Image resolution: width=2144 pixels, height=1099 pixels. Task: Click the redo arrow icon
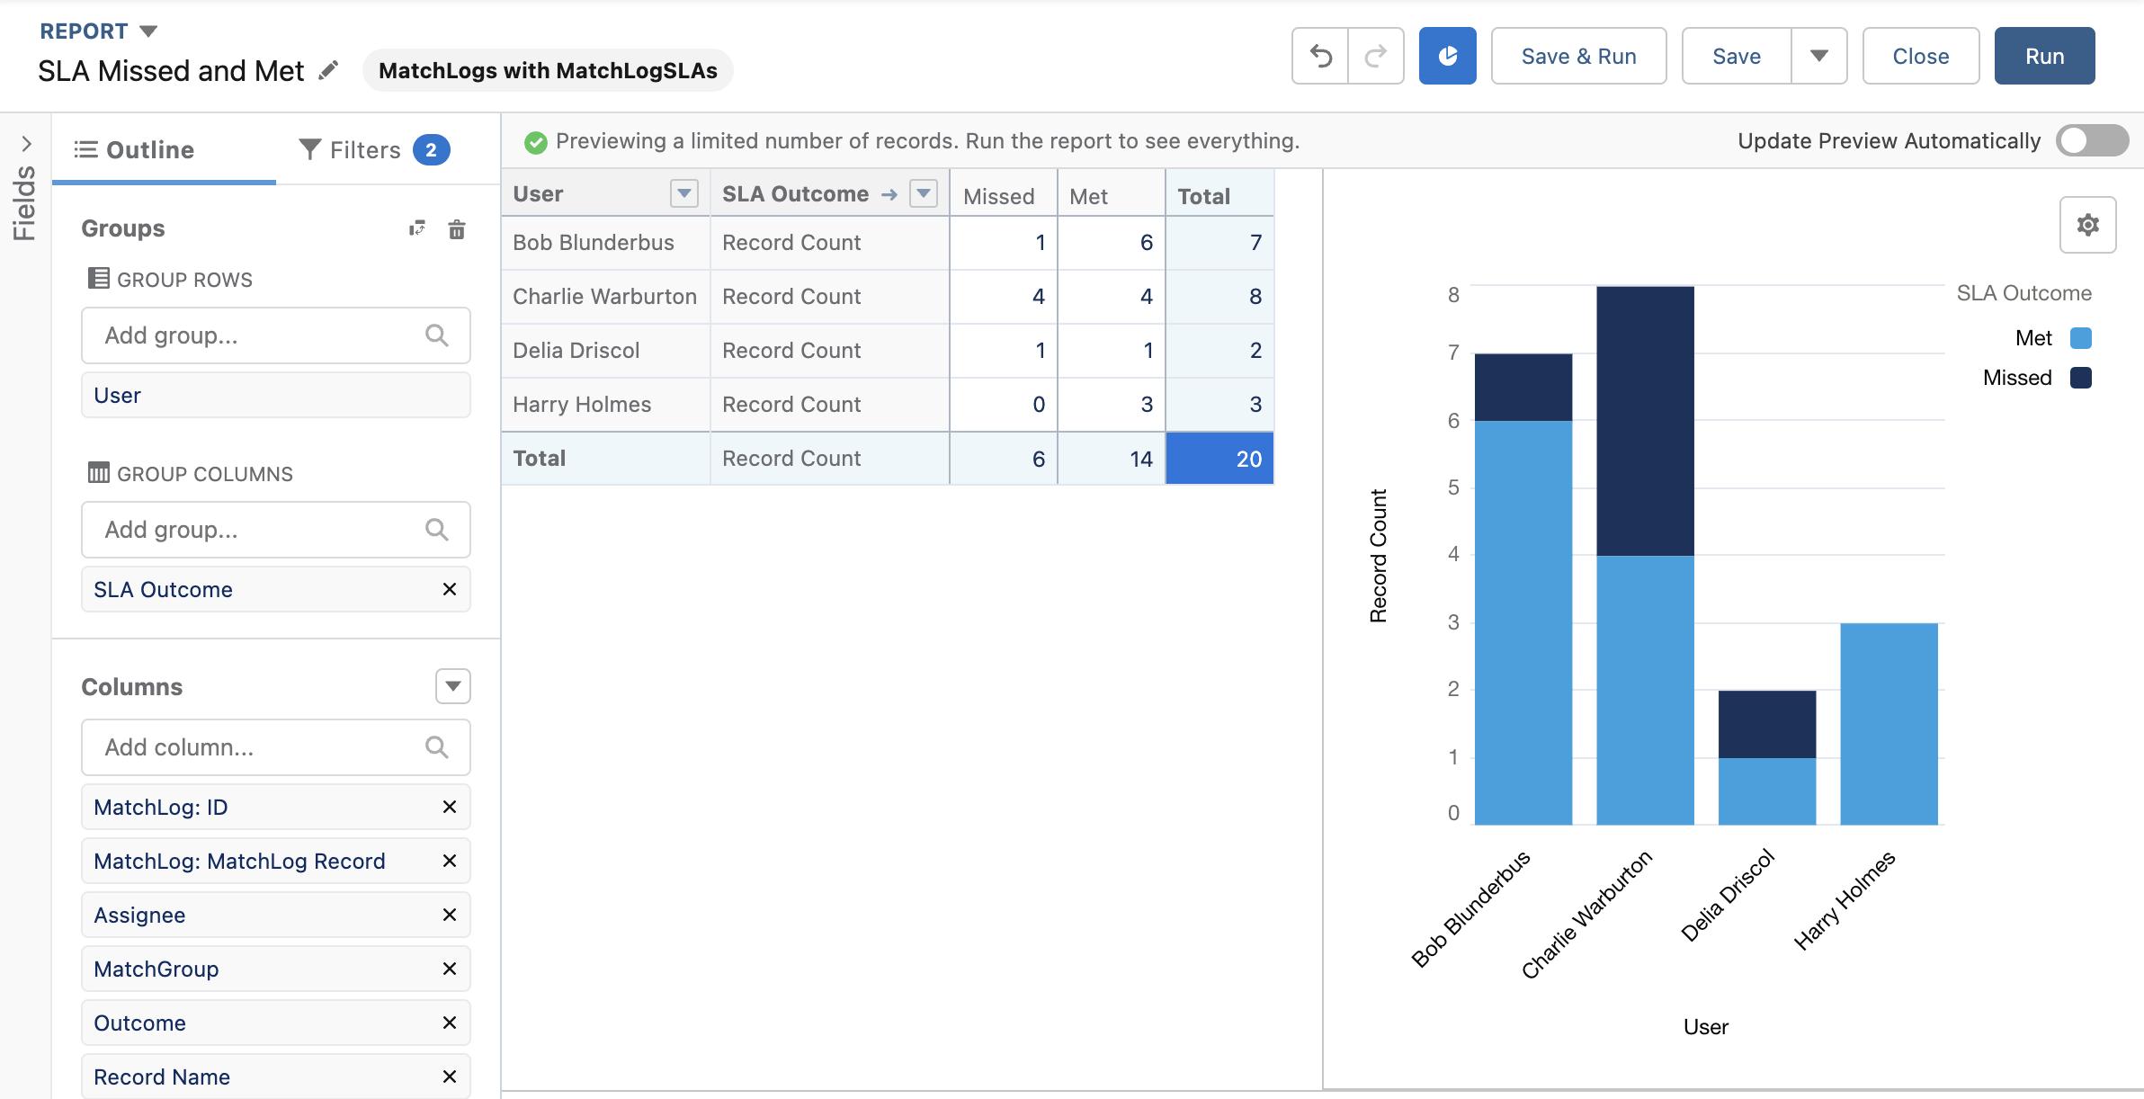pyautogui.click(x=1376, y=56)
